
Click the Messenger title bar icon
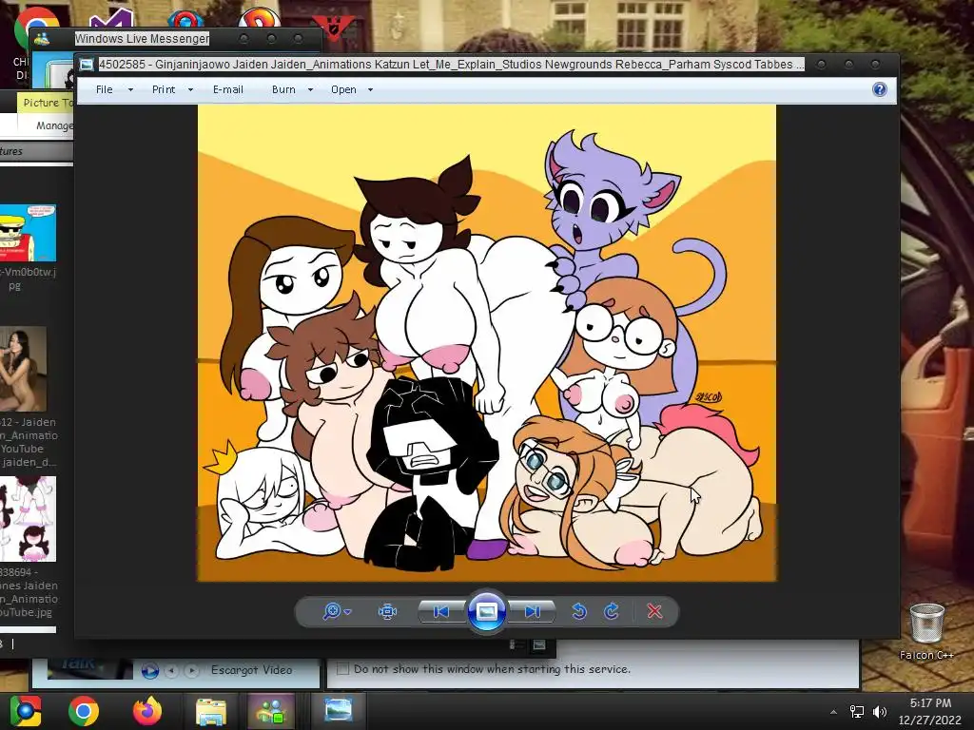pyautogui.click(x=42, y=39)
